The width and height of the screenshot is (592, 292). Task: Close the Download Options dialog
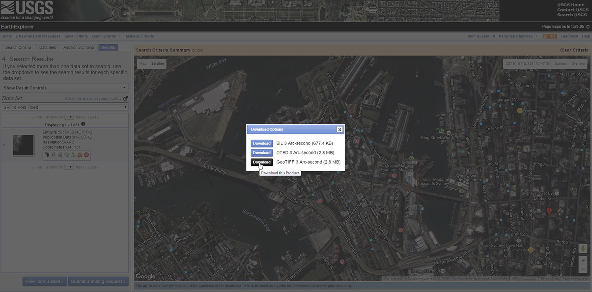[339, 129]
